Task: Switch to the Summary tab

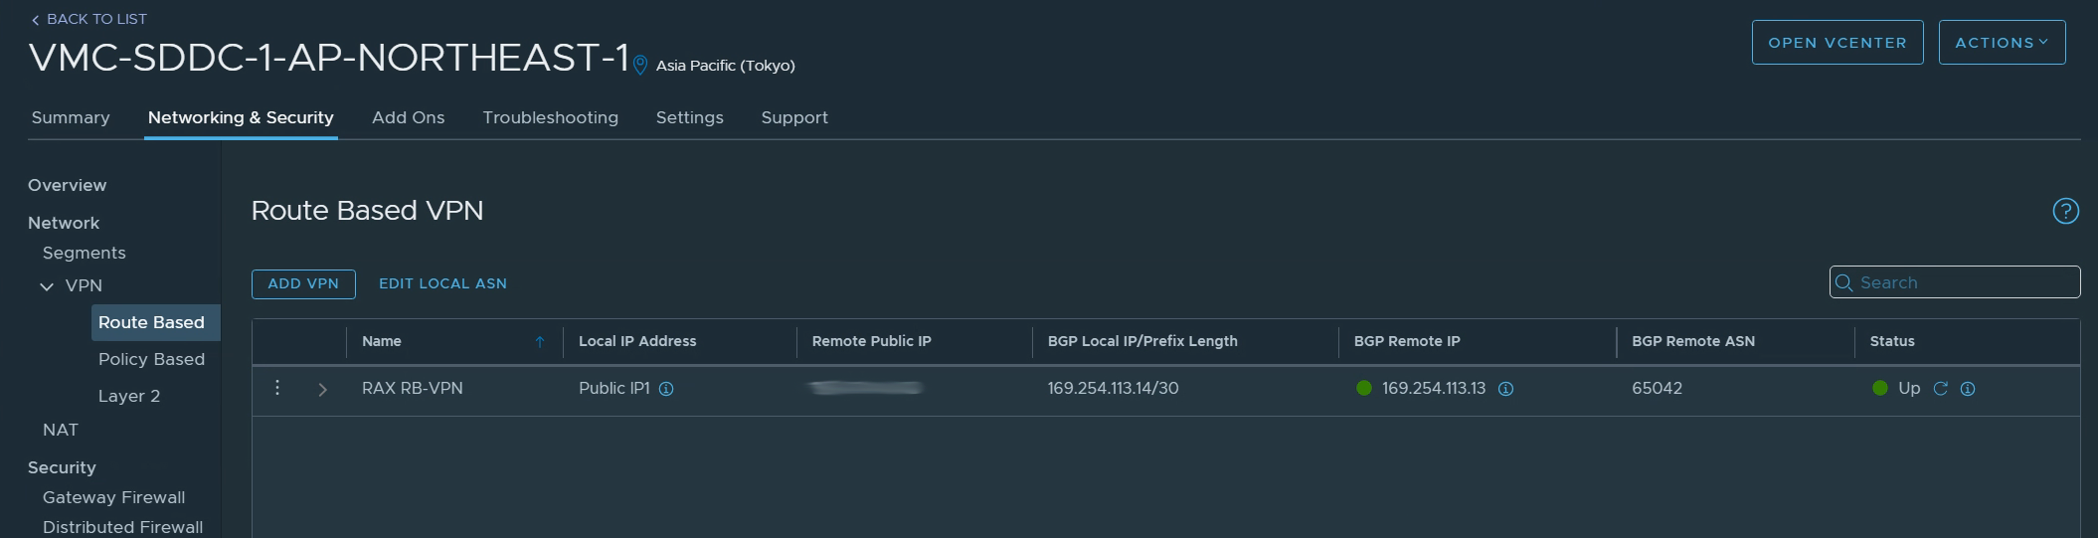Action: pos(71,117)
